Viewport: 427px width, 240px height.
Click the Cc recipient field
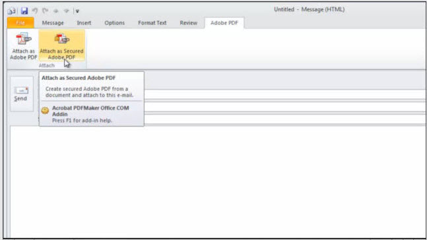(284, 107)
